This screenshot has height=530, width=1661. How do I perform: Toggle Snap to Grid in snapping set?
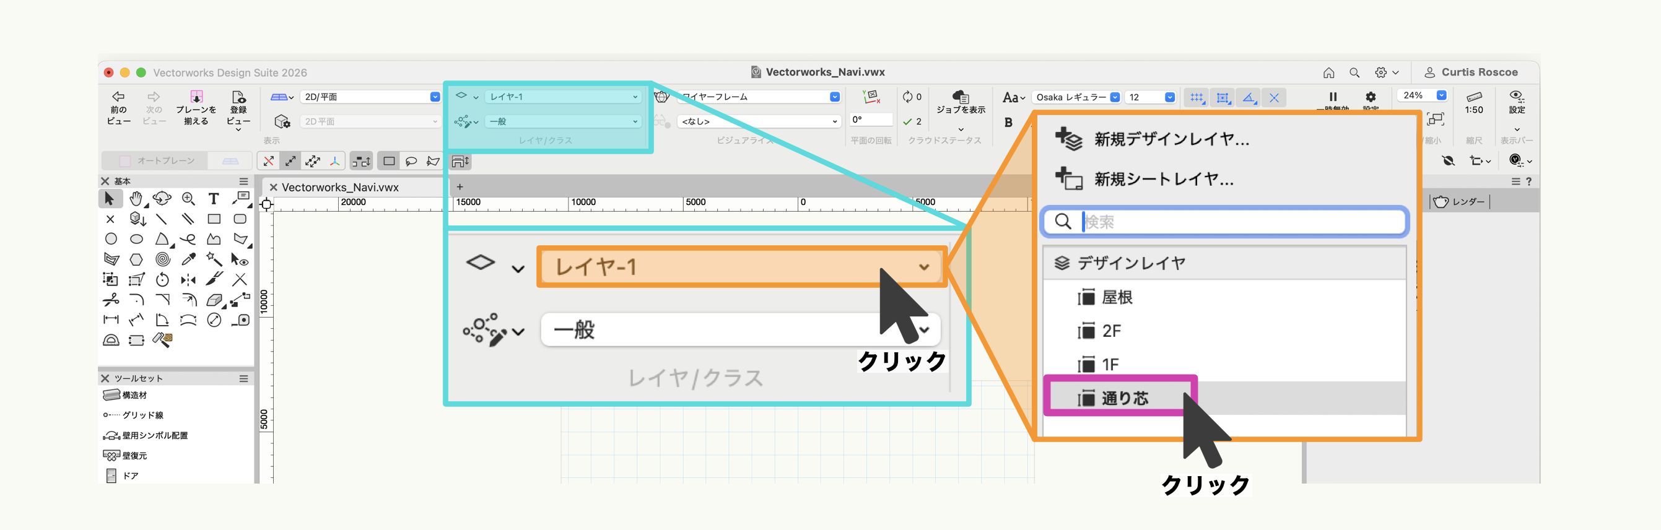click(1197, 97)
